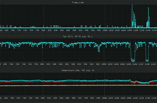Click the frame_time marker near 820
The width and height of the screenshot is (157, 103).
[51, 26]
